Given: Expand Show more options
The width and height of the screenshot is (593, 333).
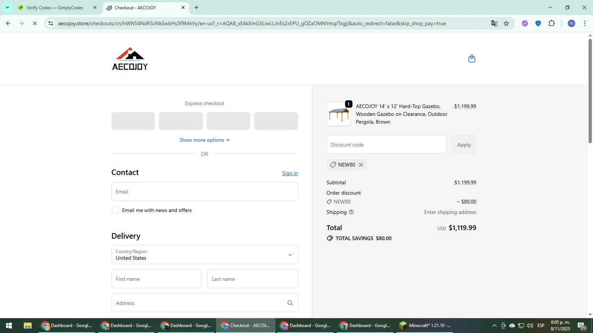Looking at the screenshot, I should [x=204, y=140].
